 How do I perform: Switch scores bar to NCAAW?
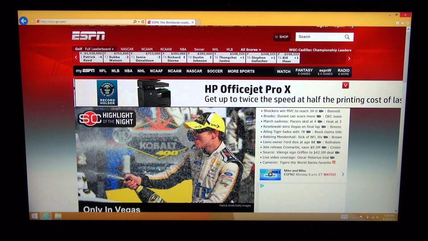(166, 49)
